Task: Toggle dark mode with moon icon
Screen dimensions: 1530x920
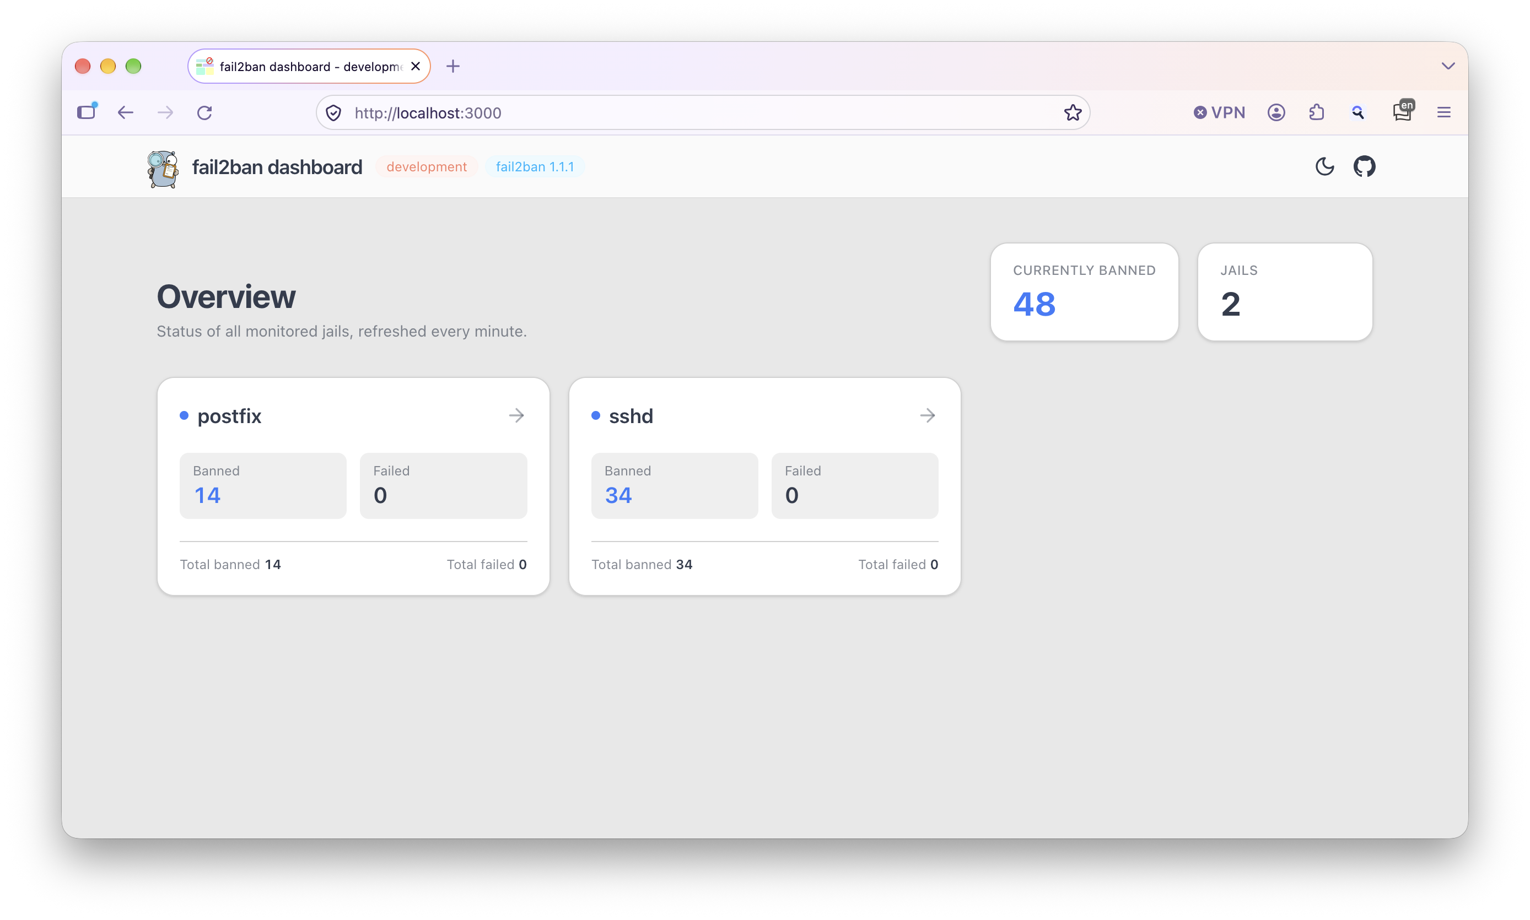Action: (x=1324, y=166)
